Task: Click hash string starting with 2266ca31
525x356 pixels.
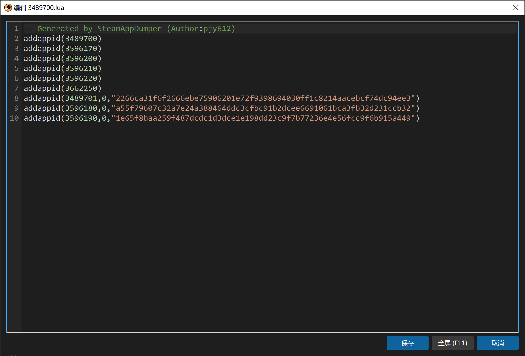Action: coord(263,98)
